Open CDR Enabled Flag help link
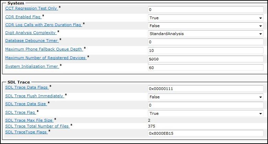 pos(23,17)
